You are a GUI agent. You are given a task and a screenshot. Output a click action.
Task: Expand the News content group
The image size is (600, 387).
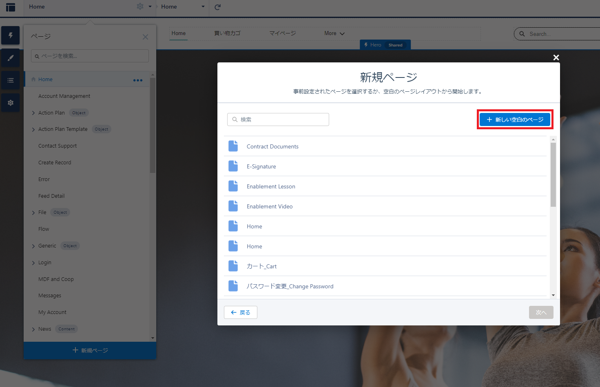coord(33,329)
